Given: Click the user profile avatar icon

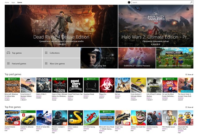Looking at the screenshot, I should tap(129, 2).
